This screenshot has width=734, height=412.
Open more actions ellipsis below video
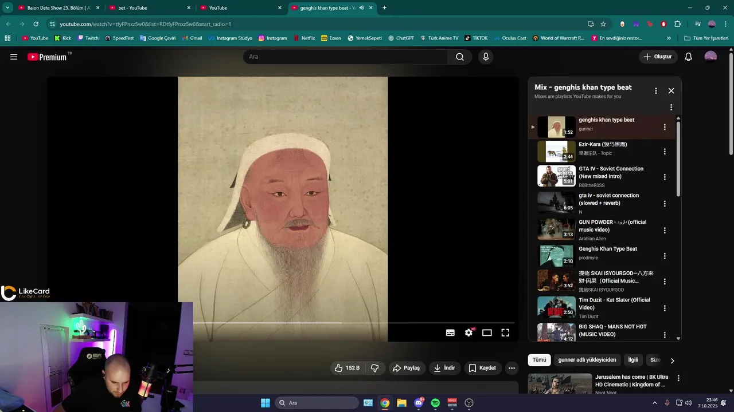pyautogui.click(x=512, y=368)
